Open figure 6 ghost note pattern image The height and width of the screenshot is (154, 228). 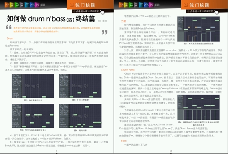[x=199, y=108]
